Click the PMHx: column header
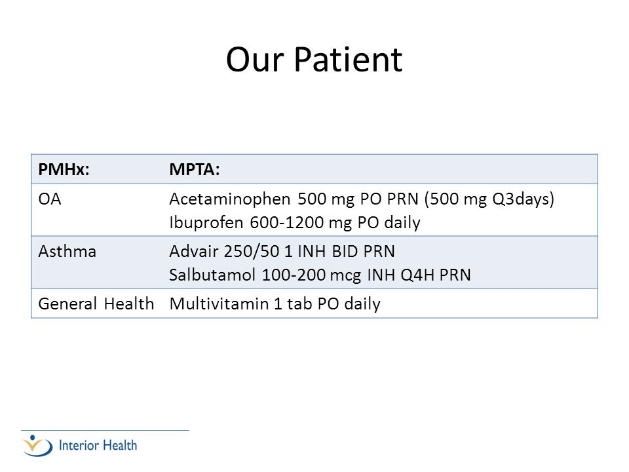Screen dimensions: 629x472 (x=64, y=169)
